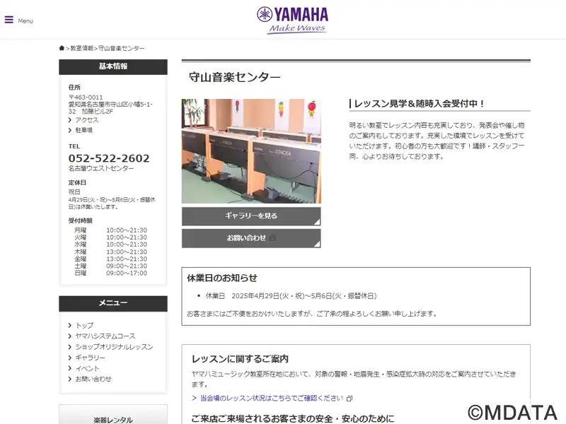Viewport: 566px width, 424px height.
Task: Click external-link icon after lesson status link
Action: [350, 399]
